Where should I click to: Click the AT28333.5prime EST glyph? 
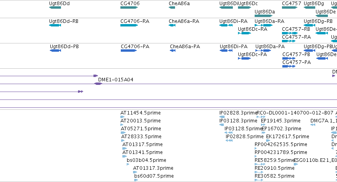[123, 141]
